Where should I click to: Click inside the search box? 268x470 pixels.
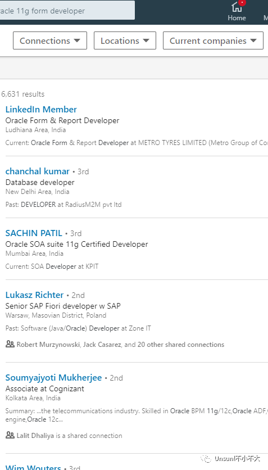point(67,11)
